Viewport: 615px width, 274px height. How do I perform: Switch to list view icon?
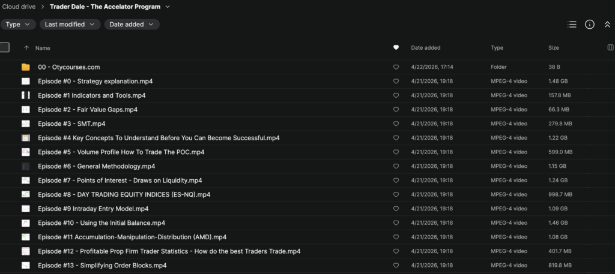(x=572, y=25)
